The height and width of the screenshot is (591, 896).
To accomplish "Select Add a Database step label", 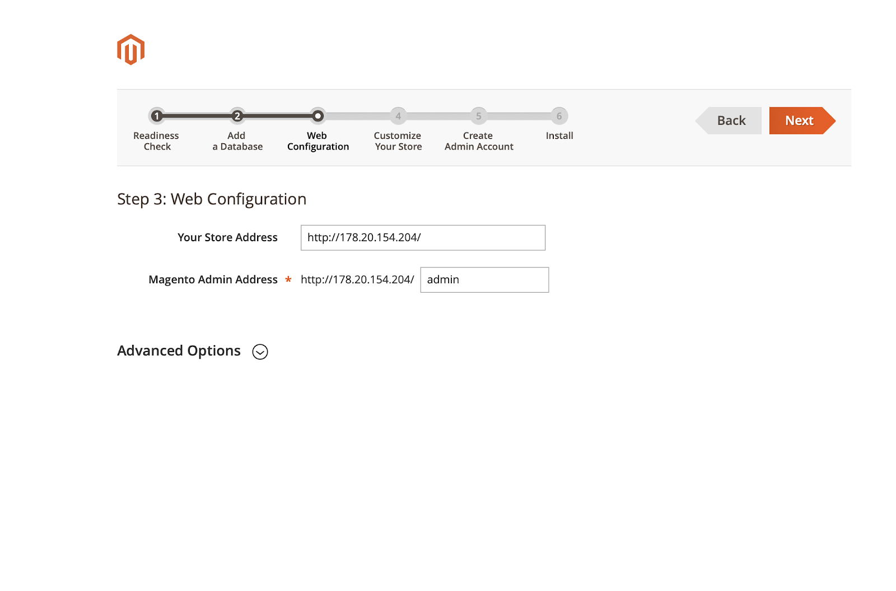I will point(237,141).
